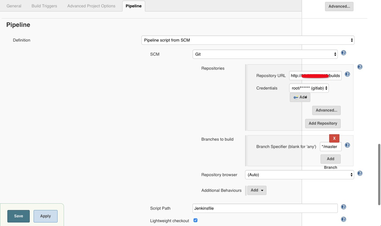Screen dimensions: 381x226
Task: Expand the Additional Behaviours Add menu
Action: pyautogui.click(x=257, y=190)
